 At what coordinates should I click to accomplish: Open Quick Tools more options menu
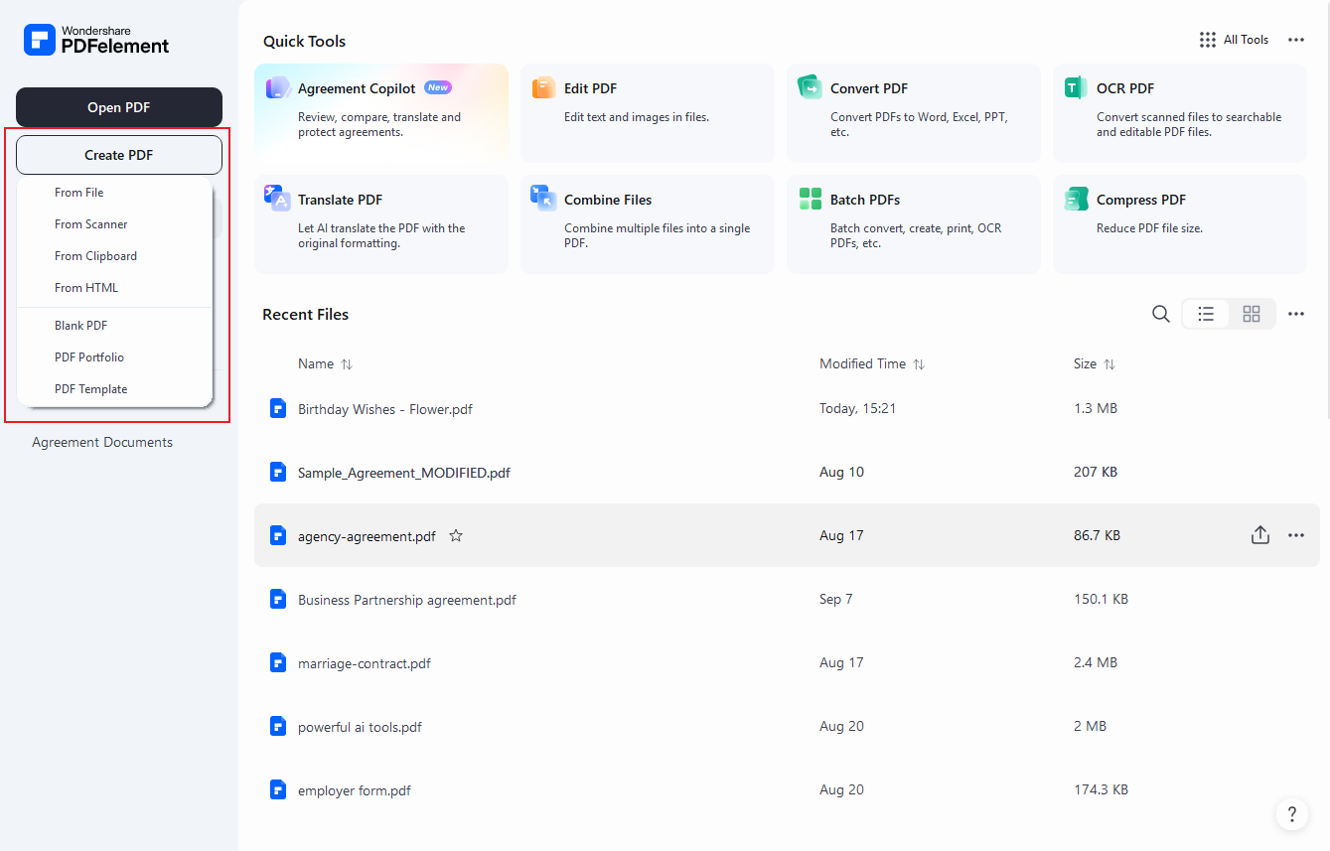[x=1296, y=40]
